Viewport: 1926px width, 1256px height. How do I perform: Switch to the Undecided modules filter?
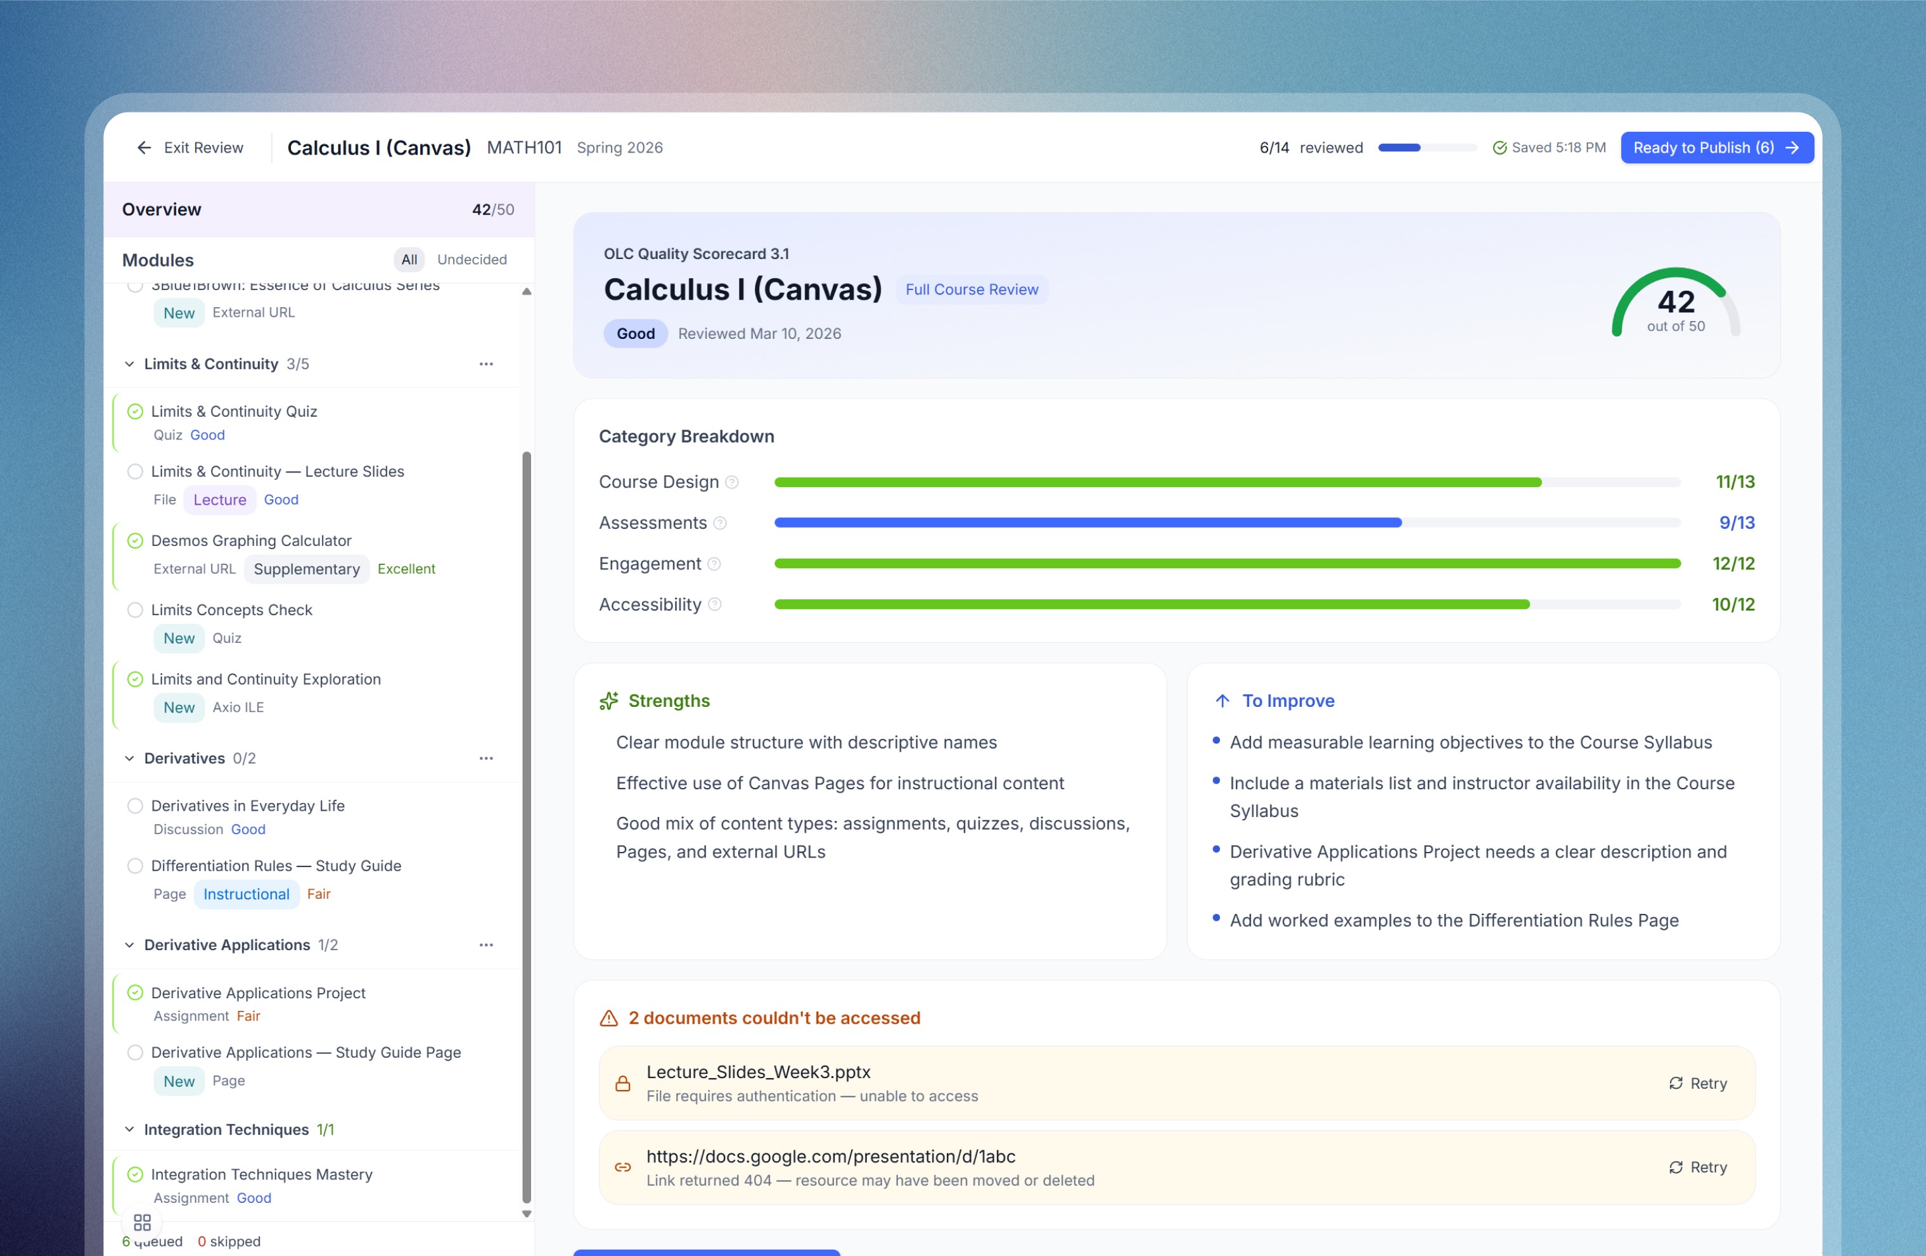point(472,260)
